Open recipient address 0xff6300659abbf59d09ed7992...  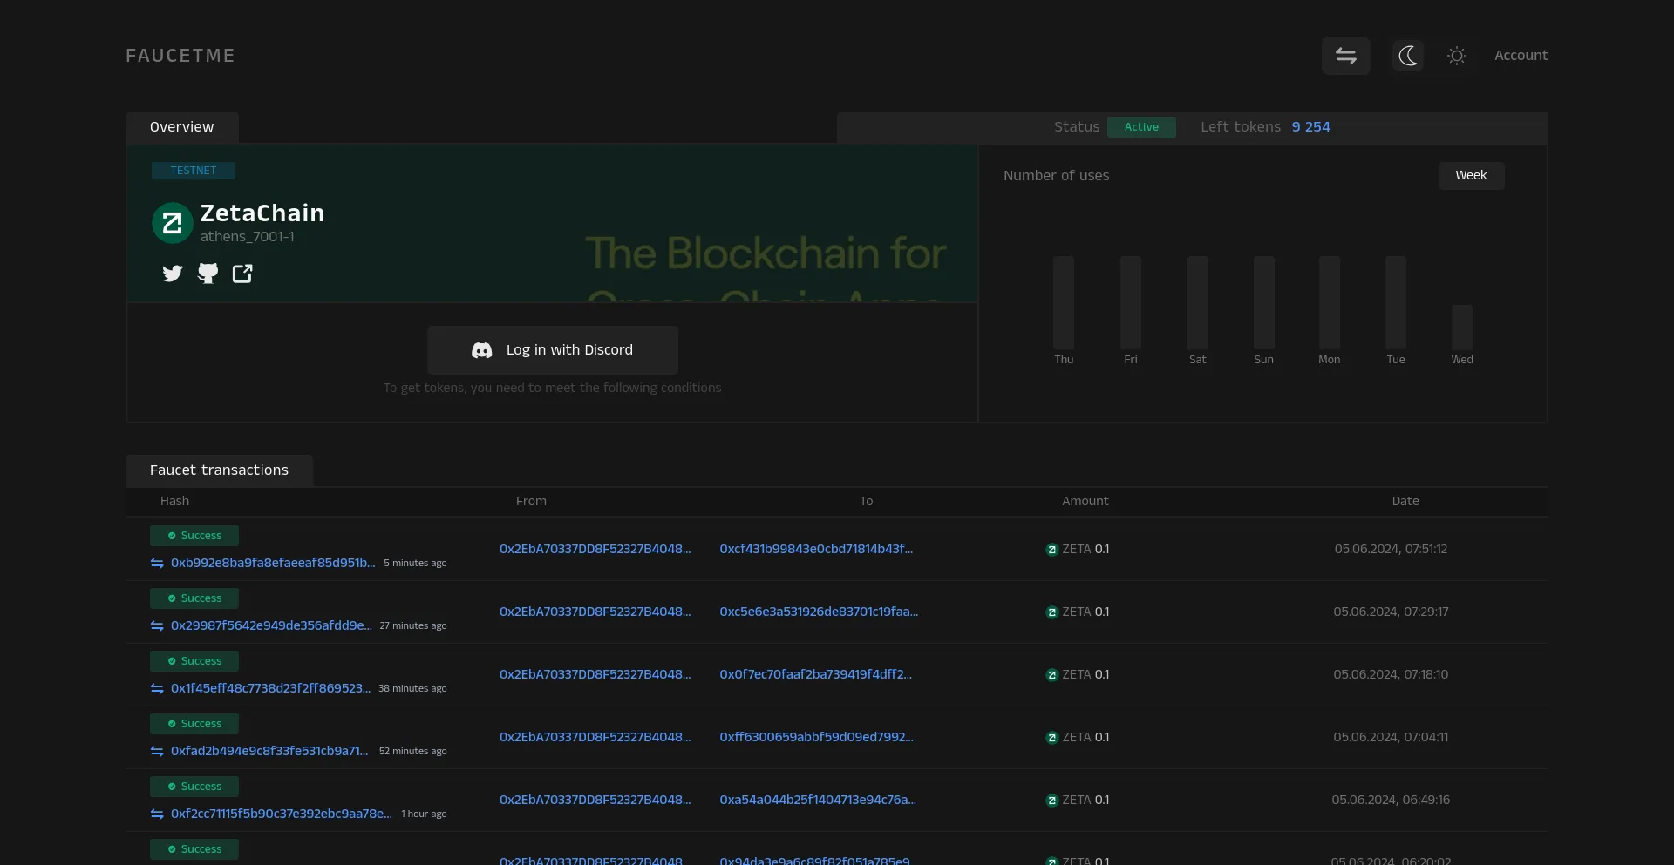(816, 737)
